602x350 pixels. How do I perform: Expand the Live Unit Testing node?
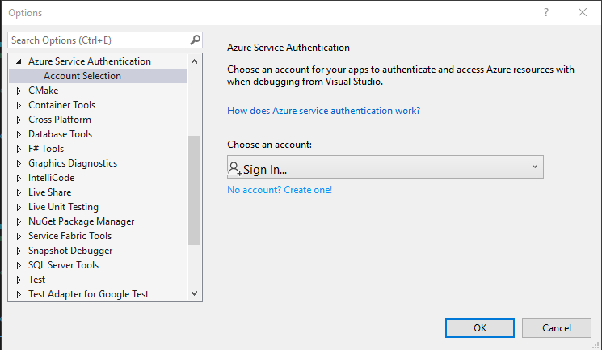click(x=19, y=208)
